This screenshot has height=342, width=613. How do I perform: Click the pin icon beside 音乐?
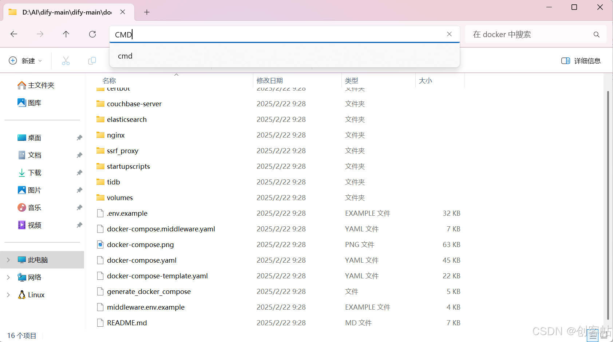[x=79, y=208]
